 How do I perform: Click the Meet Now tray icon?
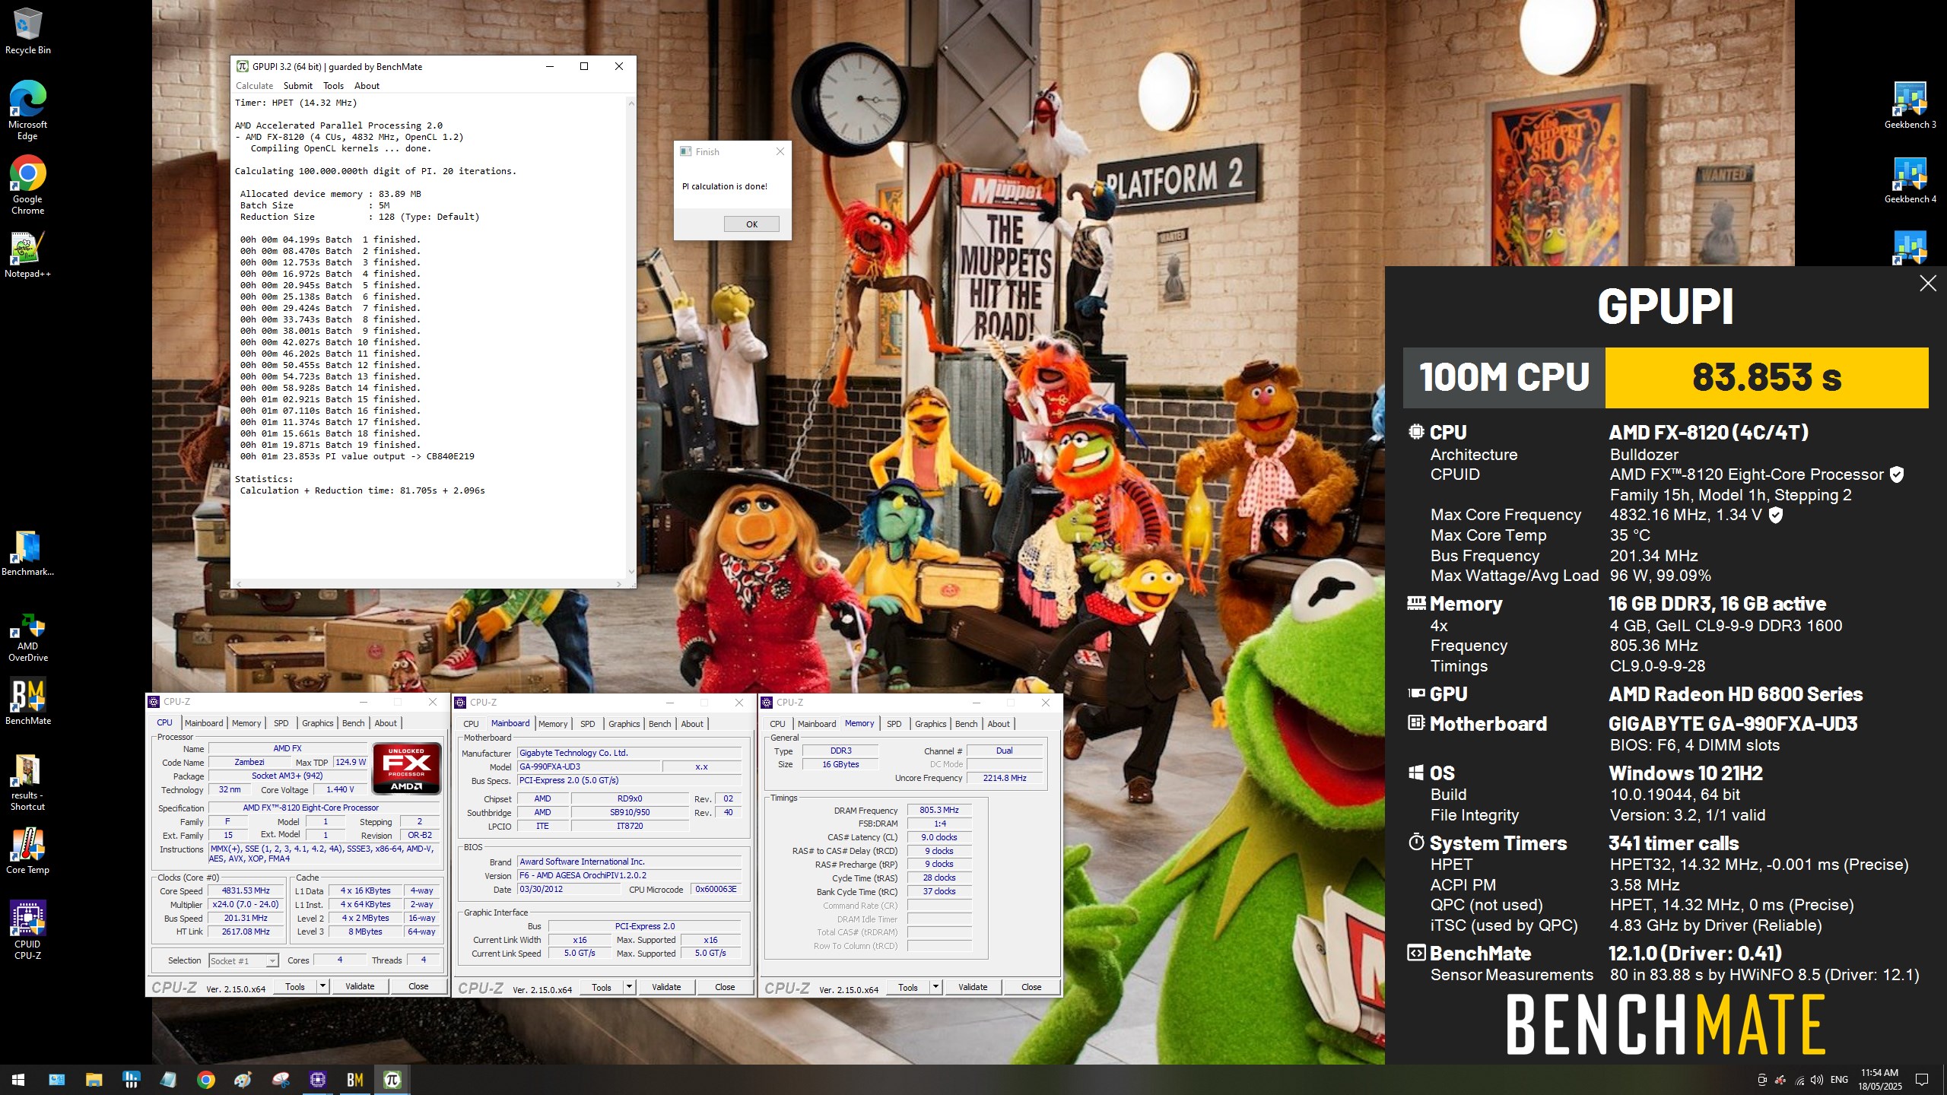pos(1761,1080)
